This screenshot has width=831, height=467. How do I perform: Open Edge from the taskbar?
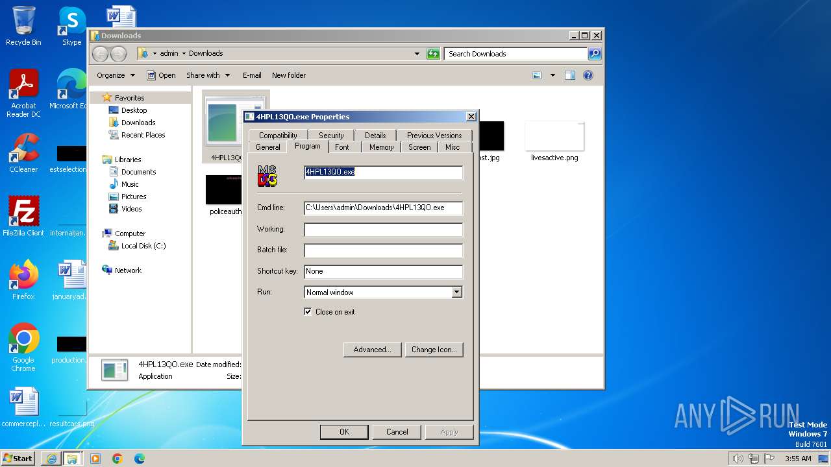tap(140, 459)
